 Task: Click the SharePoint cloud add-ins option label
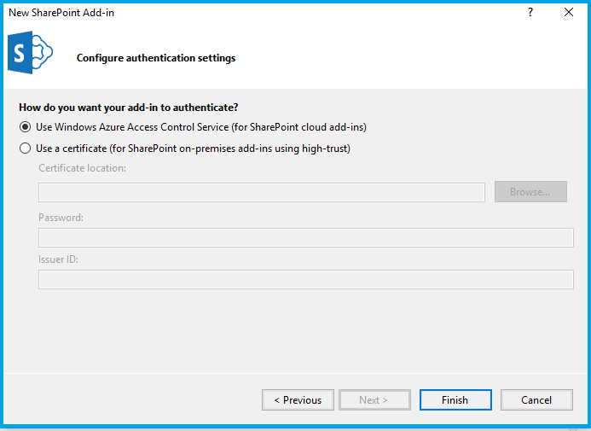pos(201,127)
